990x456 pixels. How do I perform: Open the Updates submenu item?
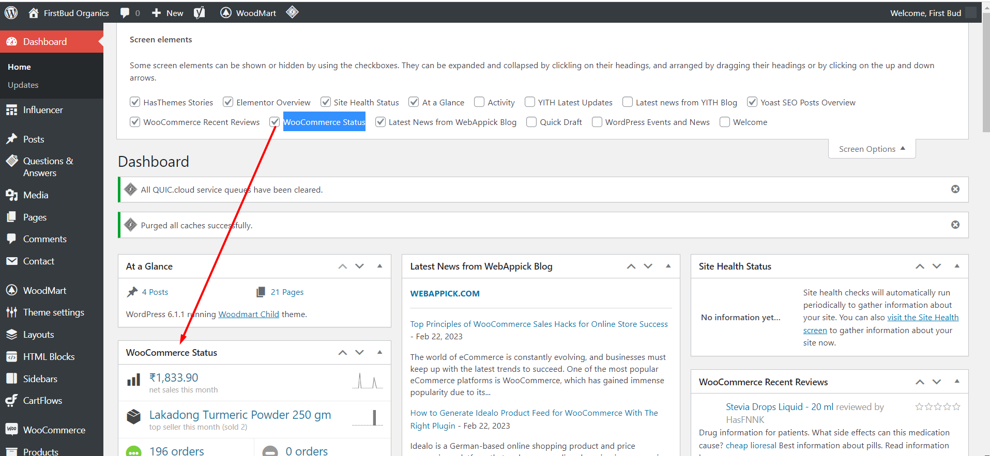(23, 85)
